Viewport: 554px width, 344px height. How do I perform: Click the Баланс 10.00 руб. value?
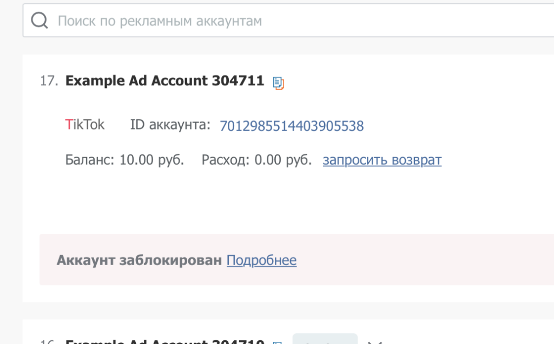pos(125,160)
